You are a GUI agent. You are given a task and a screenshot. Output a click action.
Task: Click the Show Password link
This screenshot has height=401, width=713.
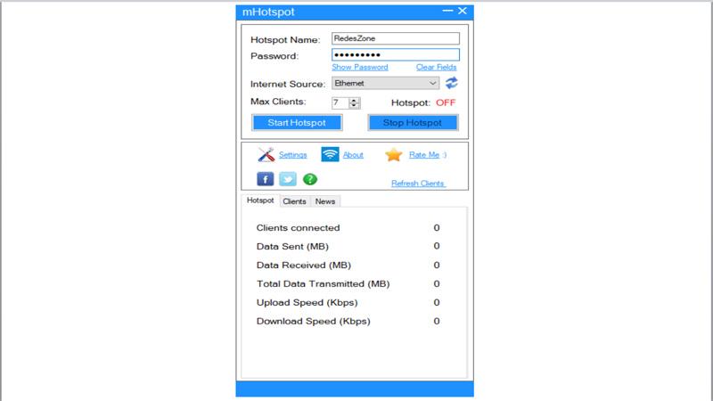[x=360, y=67]
